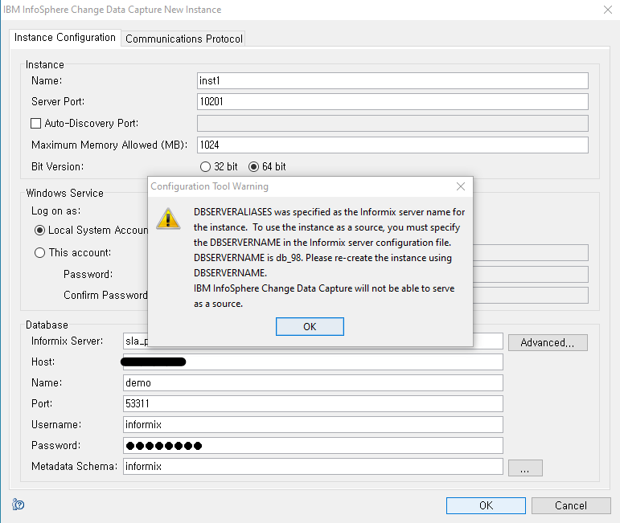Screen dimensions: 620x523
Task: Click the help icon at bottom left
Action: (x=18, y=505)
